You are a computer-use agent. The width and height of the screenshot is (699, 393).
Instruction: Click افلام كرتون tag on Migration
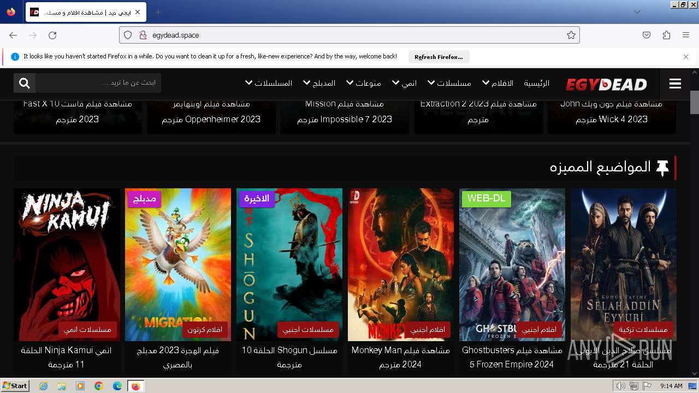point(205,330)
